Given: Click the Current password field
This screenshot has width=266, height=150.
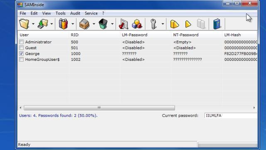Looking at the screenshot, I should point(231,115).
